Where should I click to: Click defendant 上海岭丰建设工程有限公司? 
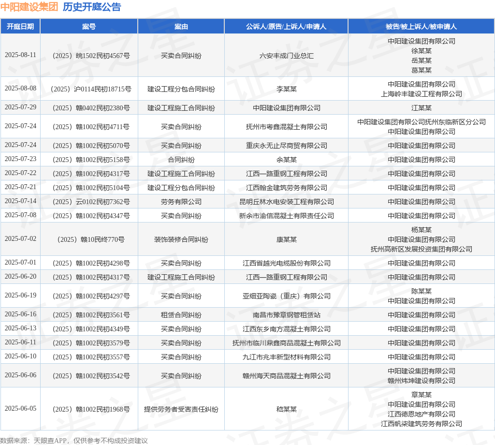(x=422, y=94)
